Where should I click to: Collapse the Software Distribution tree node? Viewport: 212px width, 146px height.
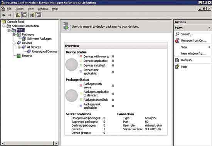4,26
